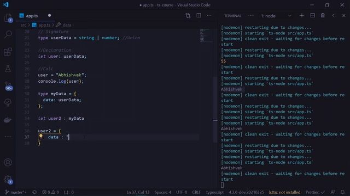Switch to the app.ts editor tab
This screenshot has height=196, width=350.
click(32, 16)
